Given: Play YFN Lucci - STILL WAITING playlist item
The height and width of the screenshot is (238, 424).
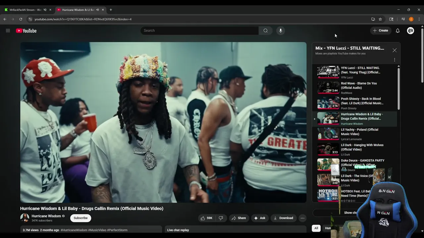Looking at the screenshot, I should click(x=354, y=72).
